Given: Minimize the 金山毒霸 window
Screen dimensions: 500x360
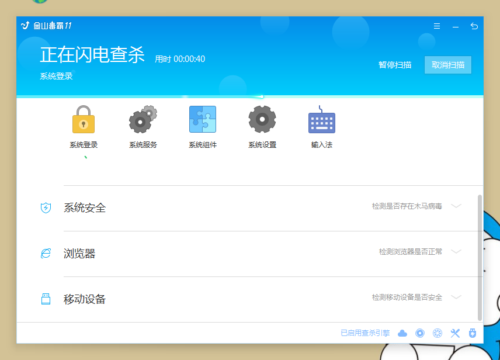Looking at the screenshot, I should click(456, 27).
